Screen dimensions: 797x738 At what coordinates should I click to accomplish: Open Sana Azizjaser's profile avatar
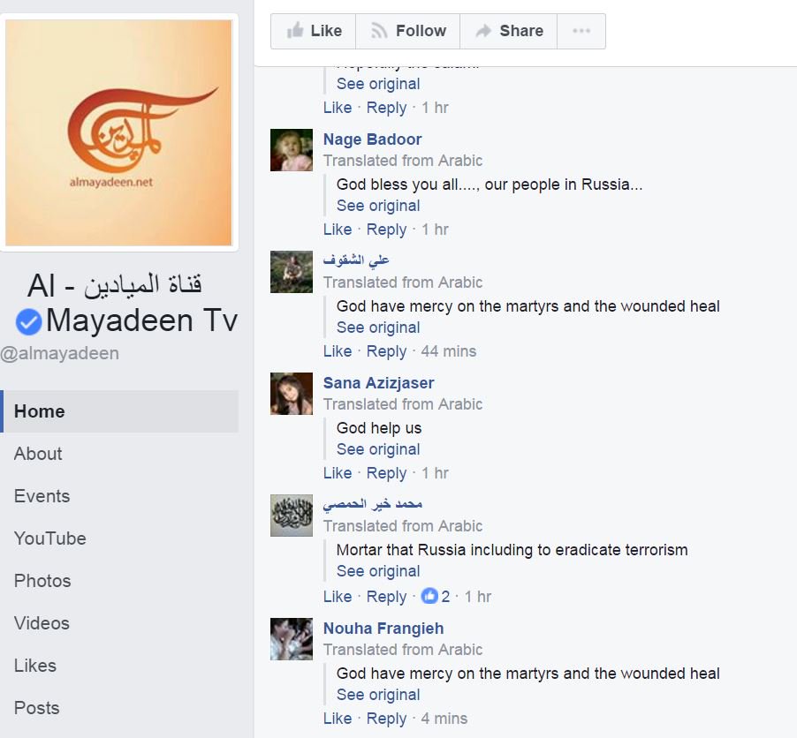point(292,394)
